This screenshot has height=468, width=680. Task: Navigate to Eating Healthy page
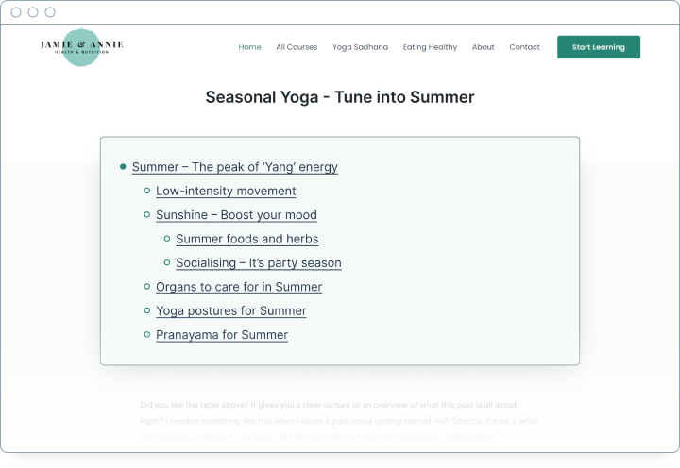430,47
